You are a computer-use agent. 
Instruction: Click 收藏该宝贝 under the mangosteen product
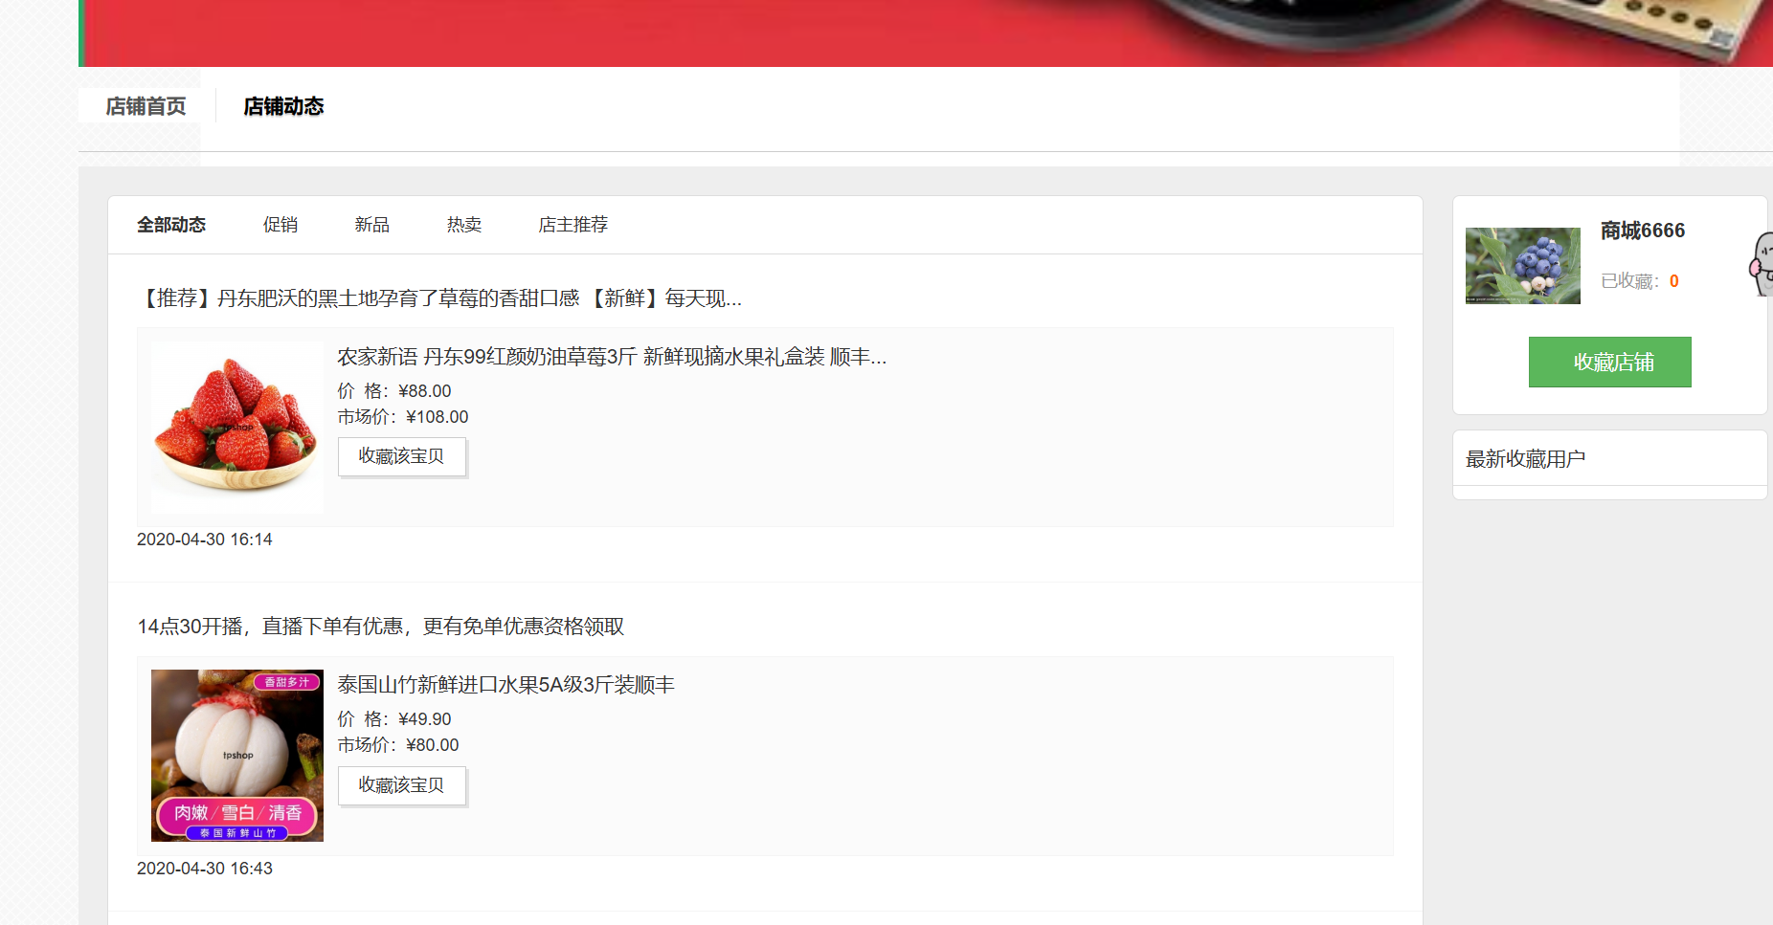point(402,785)
